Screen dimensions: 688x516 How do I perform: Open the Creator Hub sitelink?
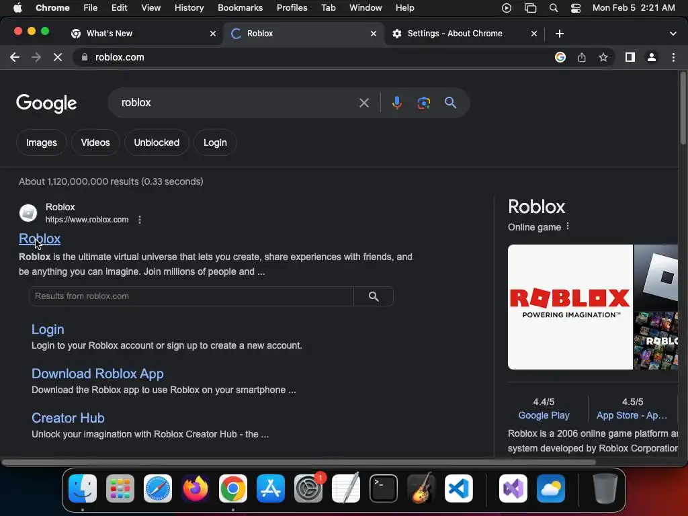click(x=68, y=418)
